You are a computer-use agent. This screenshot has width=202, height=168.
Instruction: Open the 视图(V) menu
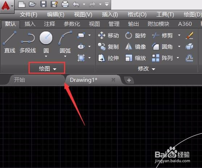click(x=83, y=15)
